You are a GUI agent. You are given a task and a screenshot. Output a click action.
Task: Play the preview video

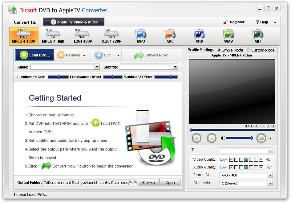197,138
